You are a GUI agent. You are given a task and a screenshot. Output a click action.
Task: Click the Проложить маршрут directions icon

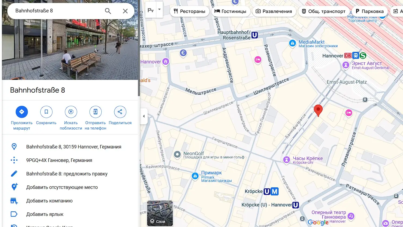tap(21, 112)
